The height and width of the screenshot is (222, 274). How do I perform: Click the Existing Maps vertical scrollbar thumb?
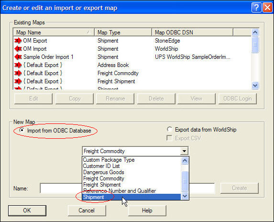pyautogui.click(x=255, y=44)
